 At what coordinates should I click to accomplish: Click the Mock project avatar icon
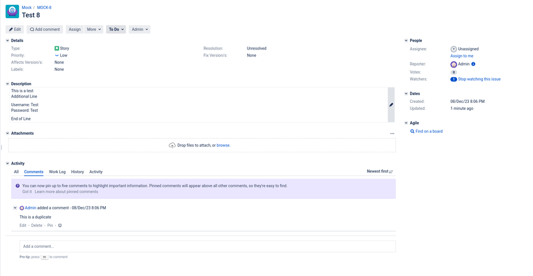coord(12,11)
